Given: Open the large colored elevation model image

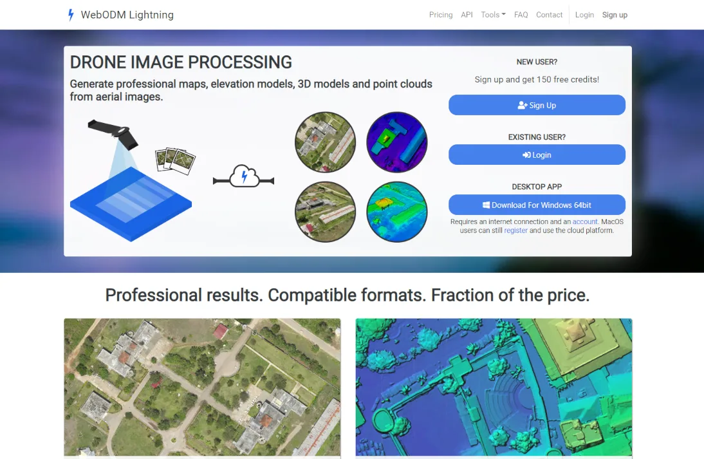Looking at the screenshot, I should pyautogui.click(x=494, y=388).
